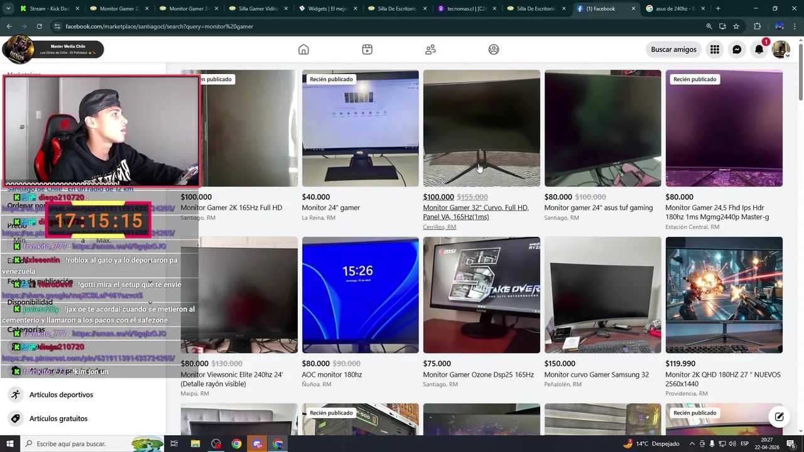Image resolution: width=804 pixels, height=452 pixels.
Task: Click the Cerrillos, RM location text
Action: point(440,227)
